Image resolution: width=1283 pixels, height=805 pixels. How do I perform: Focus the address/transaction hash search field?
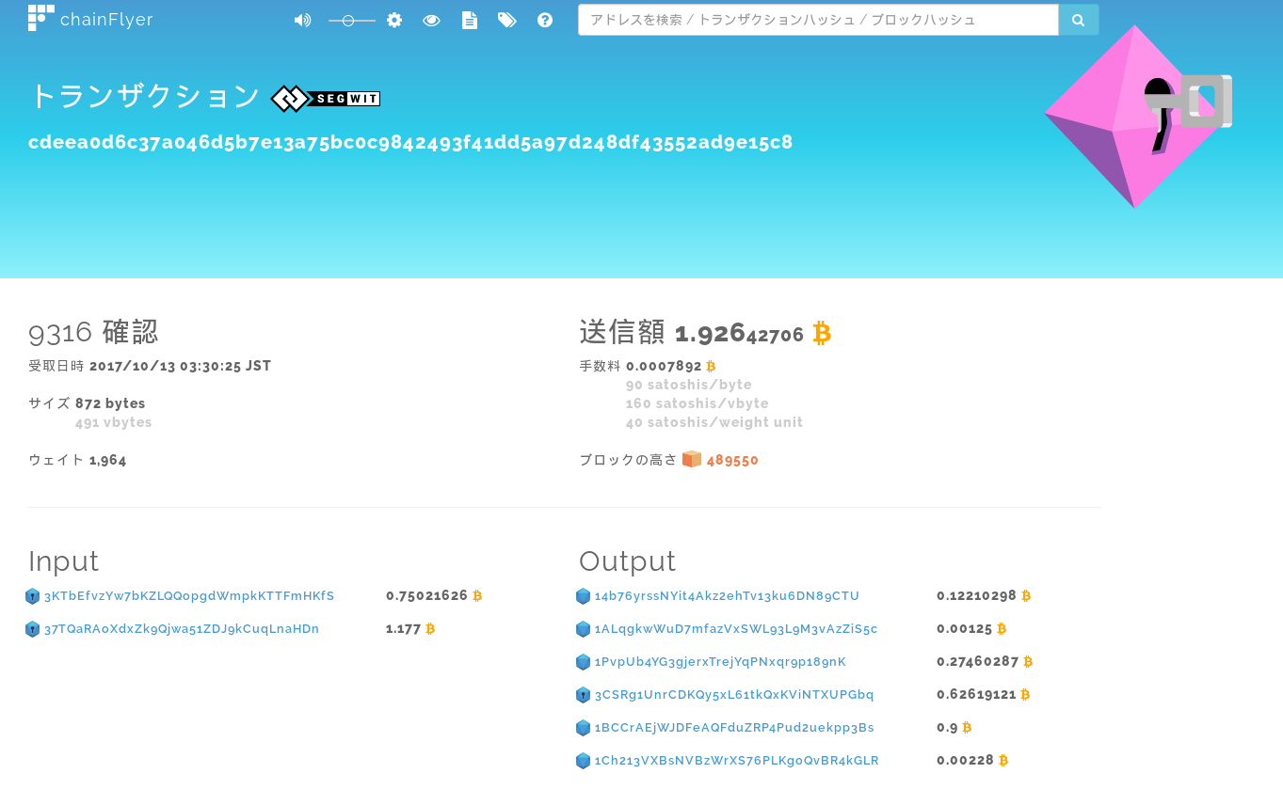817,20
